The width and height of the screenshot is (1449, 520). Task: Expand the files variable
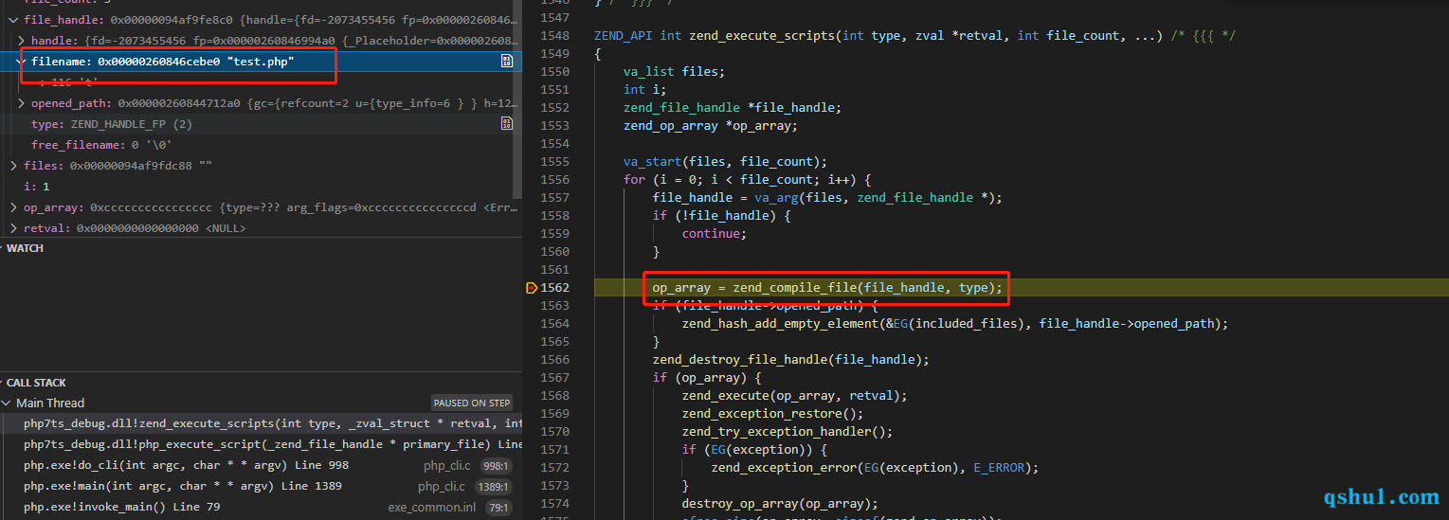point(14,166)
